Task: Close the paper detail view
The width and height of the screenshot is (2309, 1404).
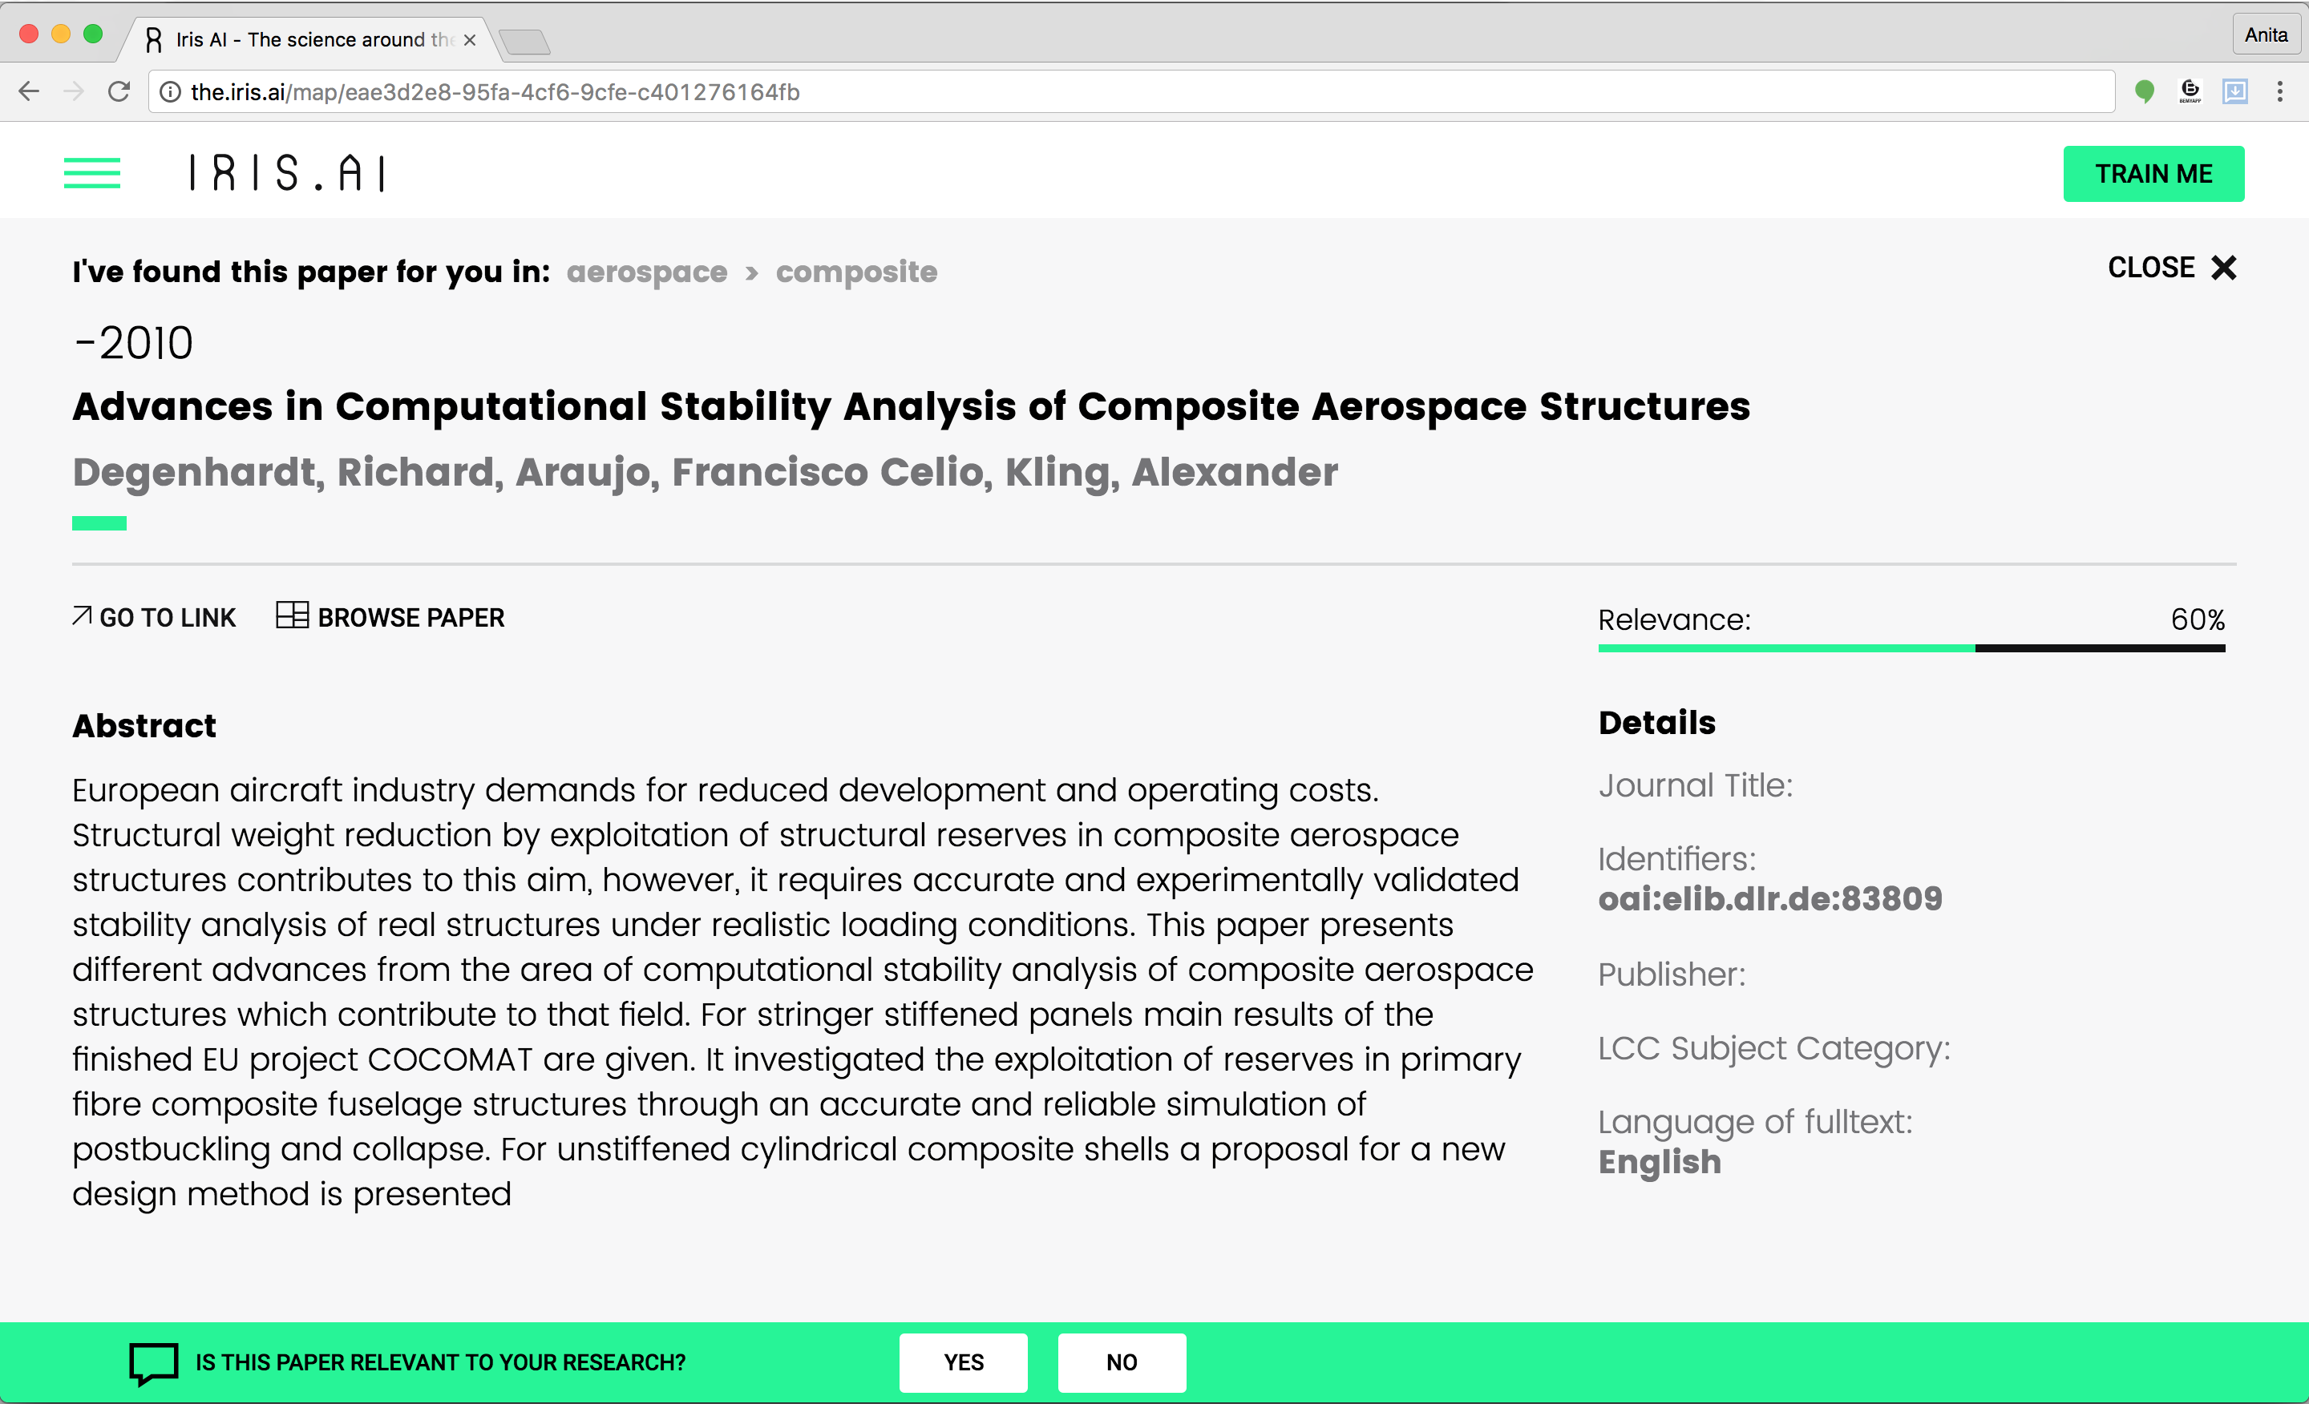Action: pyautogui.click(x=2171, y=268)
